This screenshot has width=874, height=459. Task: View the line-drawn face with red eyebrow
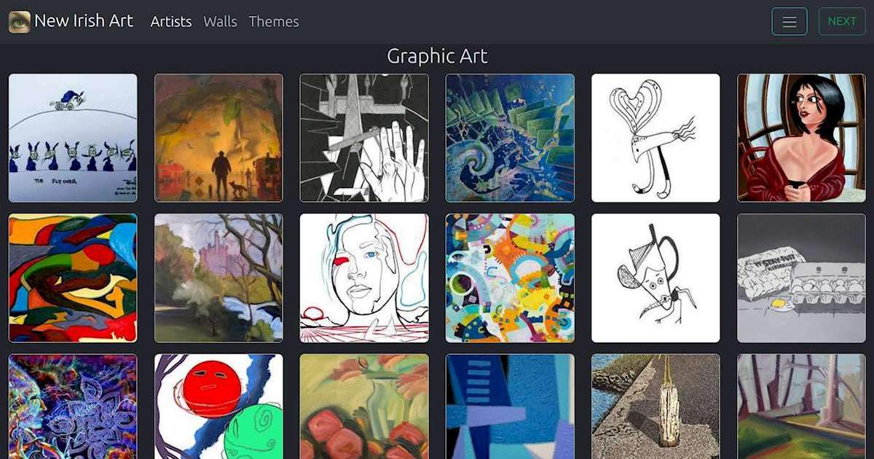pyautogui.click(x=364, y=277)
